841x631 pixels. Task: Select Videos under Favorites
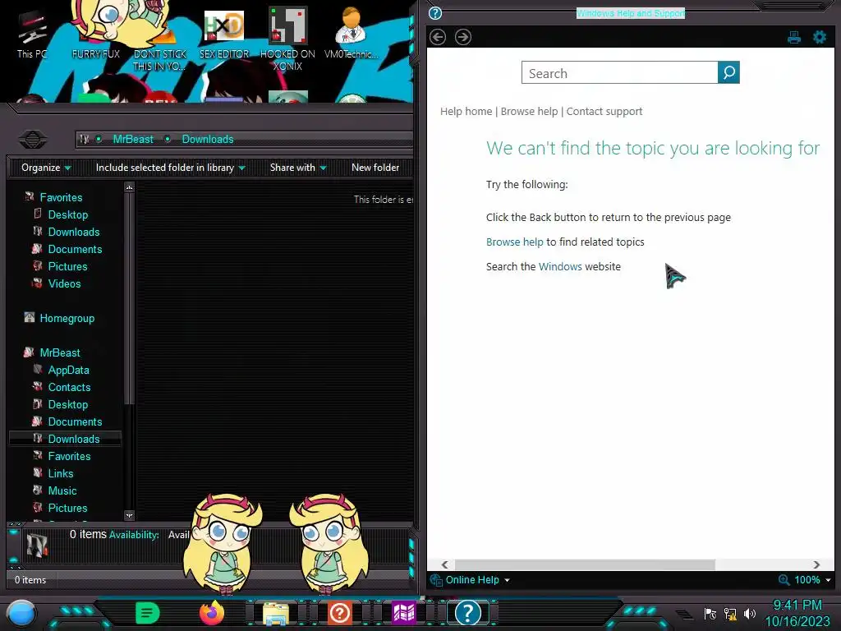tap(64, 283)
